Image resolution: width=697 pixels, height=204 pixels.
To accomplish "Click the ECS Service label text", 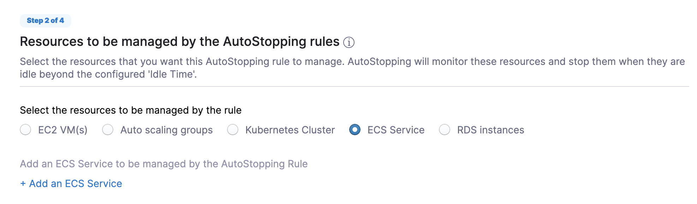I will pos(396,130).
